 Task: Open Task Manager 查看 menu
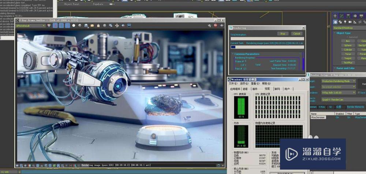click(255, 84)
